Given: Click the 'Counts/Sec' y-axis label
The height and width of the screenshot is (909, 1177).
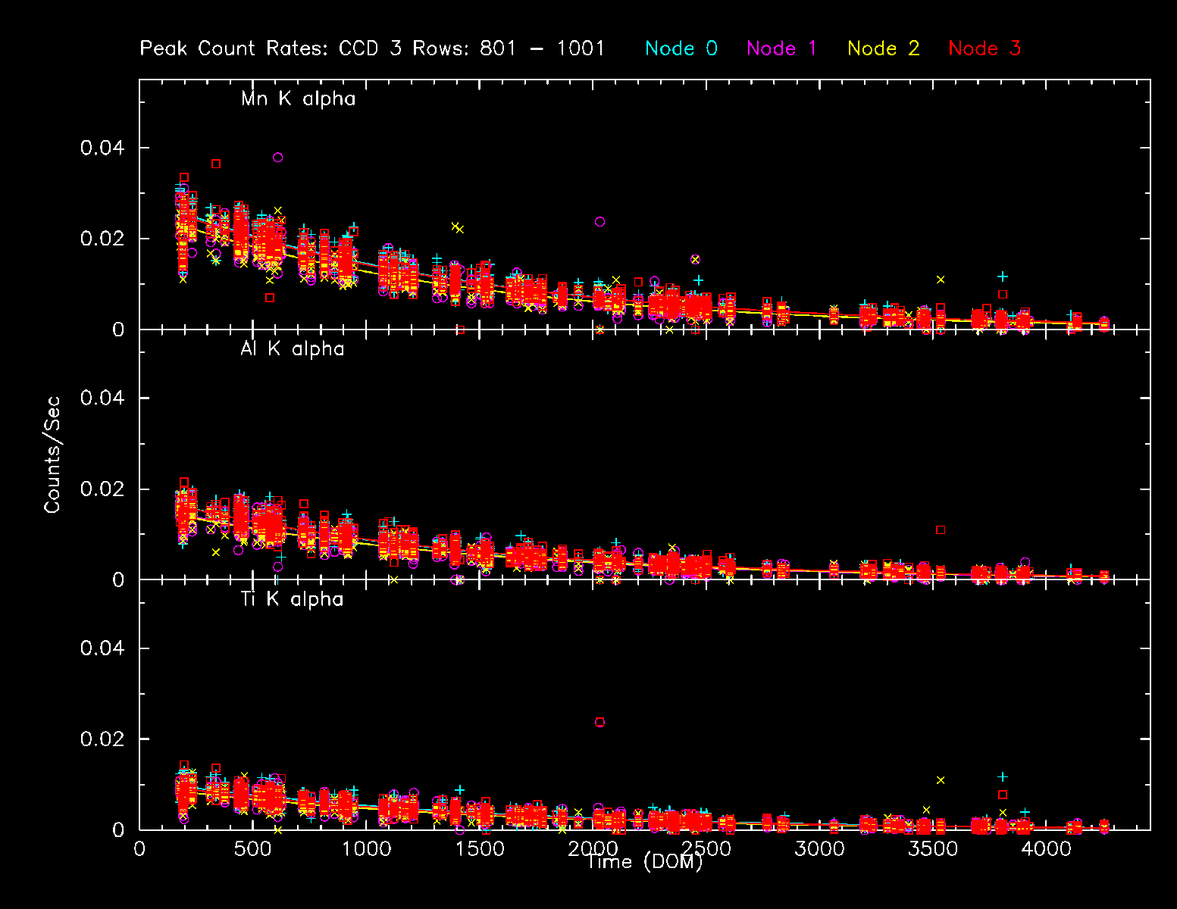Looking at the screenshot, I should 52,454.
